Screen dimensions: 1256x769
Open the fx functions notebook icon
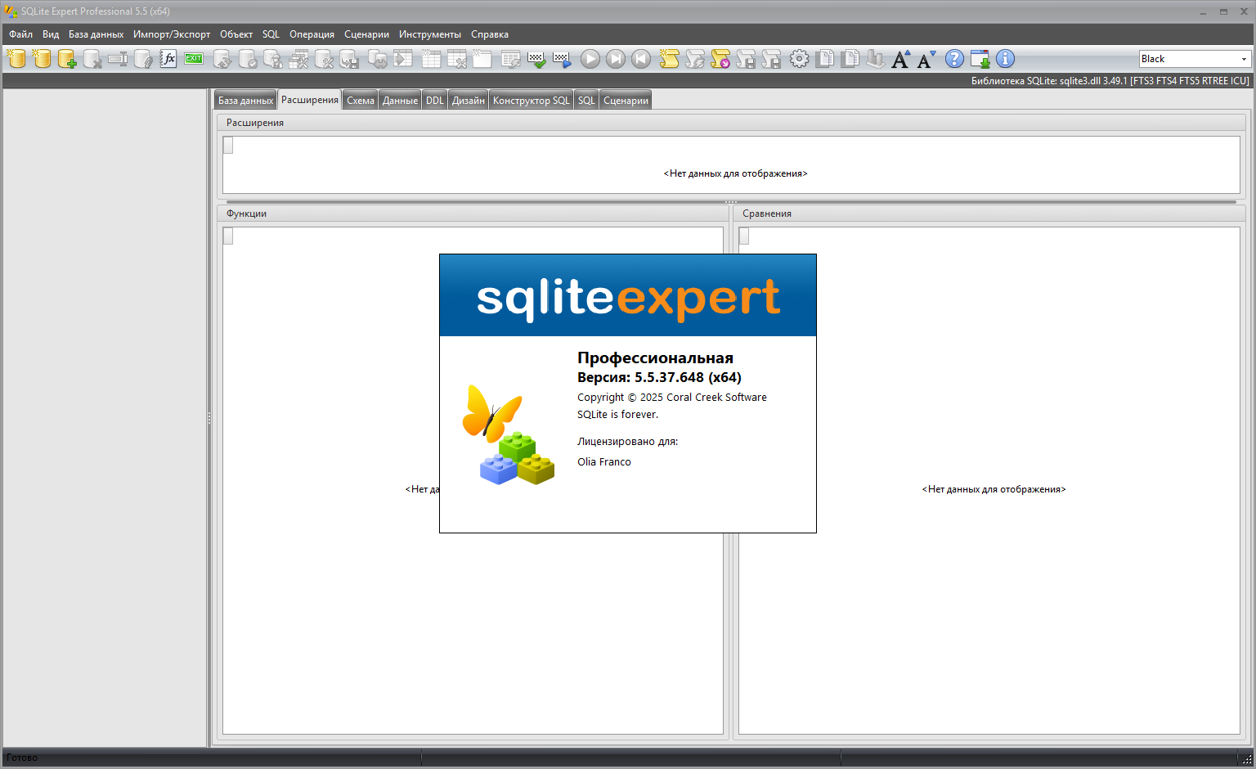pos(168,59)
